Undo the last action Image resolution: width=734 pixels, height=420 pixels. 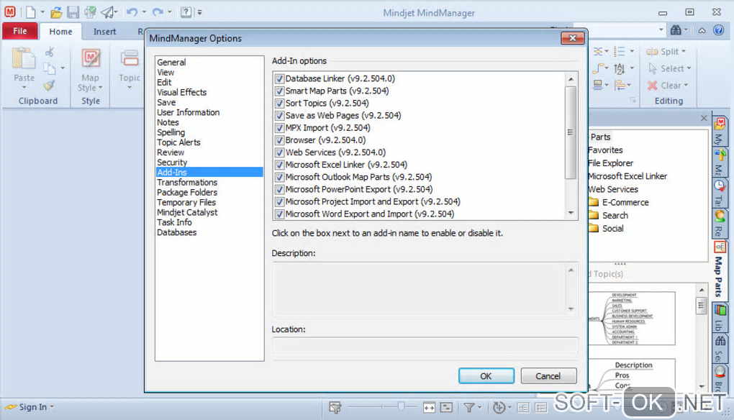tap(132, 12)
